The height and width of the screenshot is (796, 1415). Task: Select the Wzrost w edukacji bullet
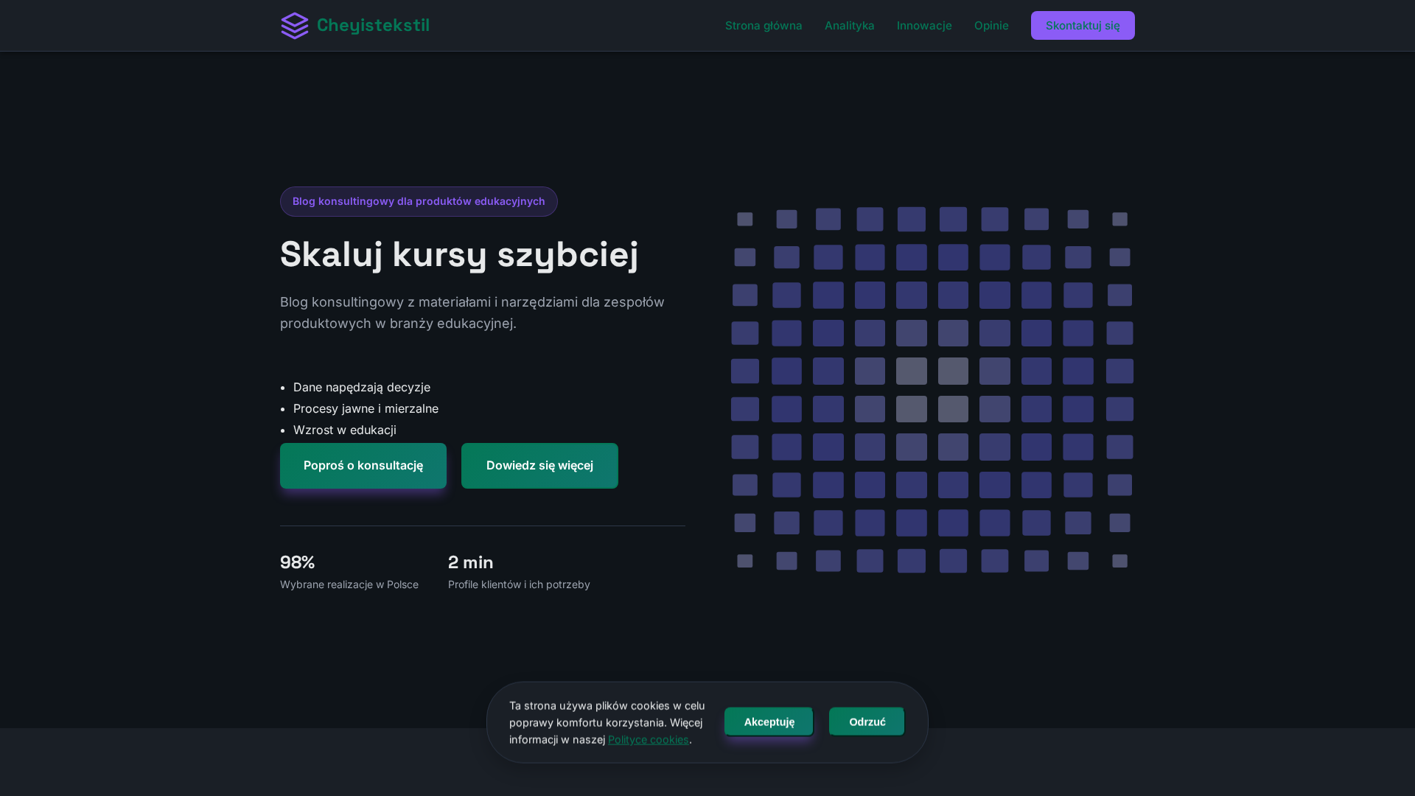[345, 430]
